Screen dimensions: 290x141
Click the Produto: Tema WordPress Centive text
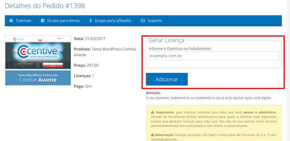click(x=105, y=49)
